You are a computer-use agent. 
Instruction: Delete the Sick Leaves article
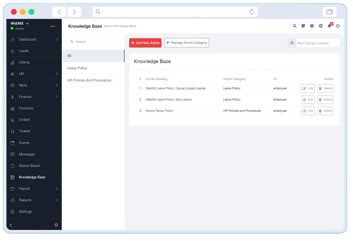click(x=325, y=100)
